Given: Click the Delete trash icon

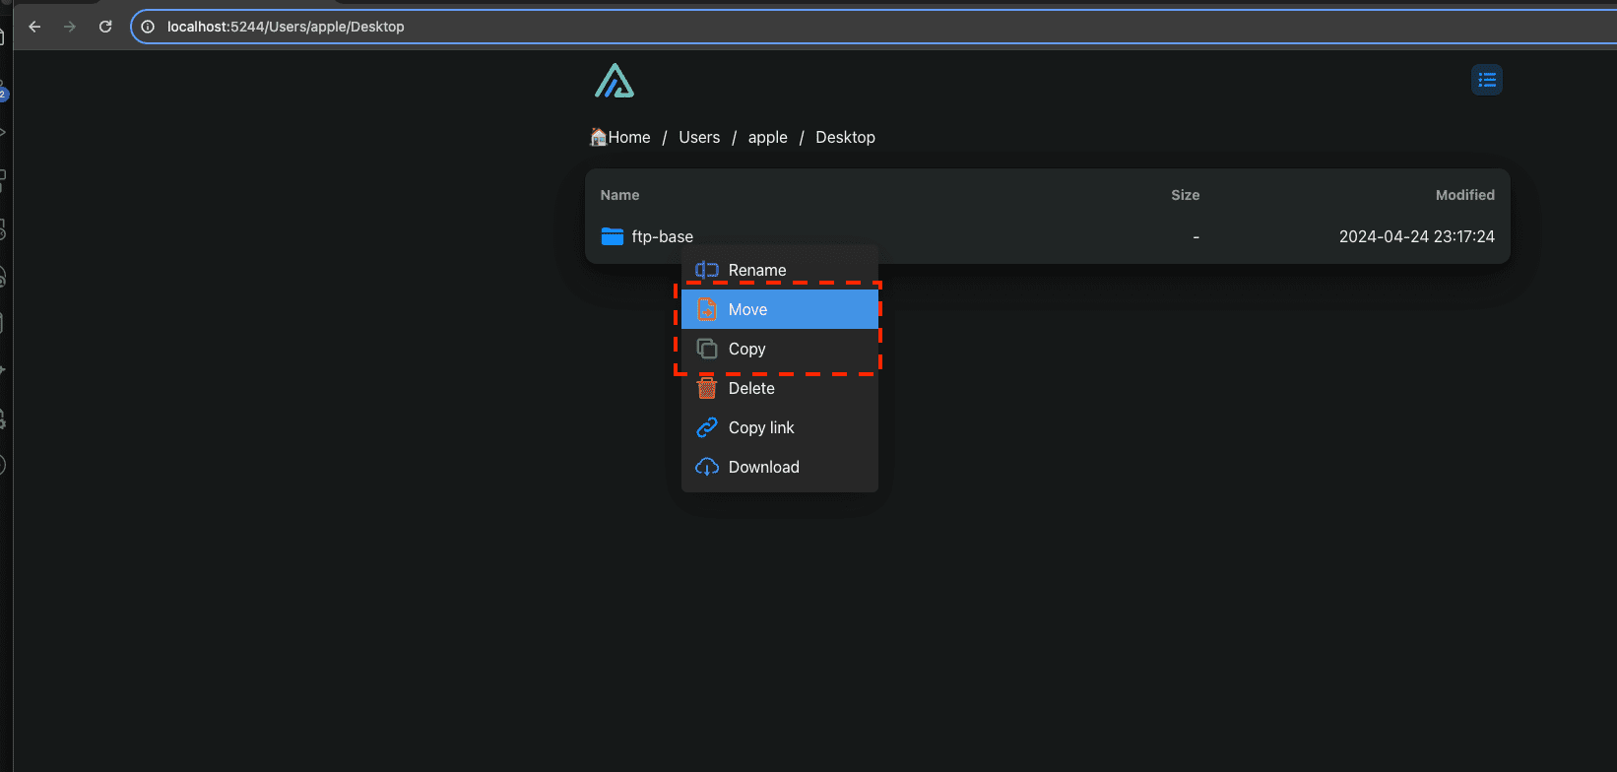Looking at the screenshot, I should click(707, 388).
